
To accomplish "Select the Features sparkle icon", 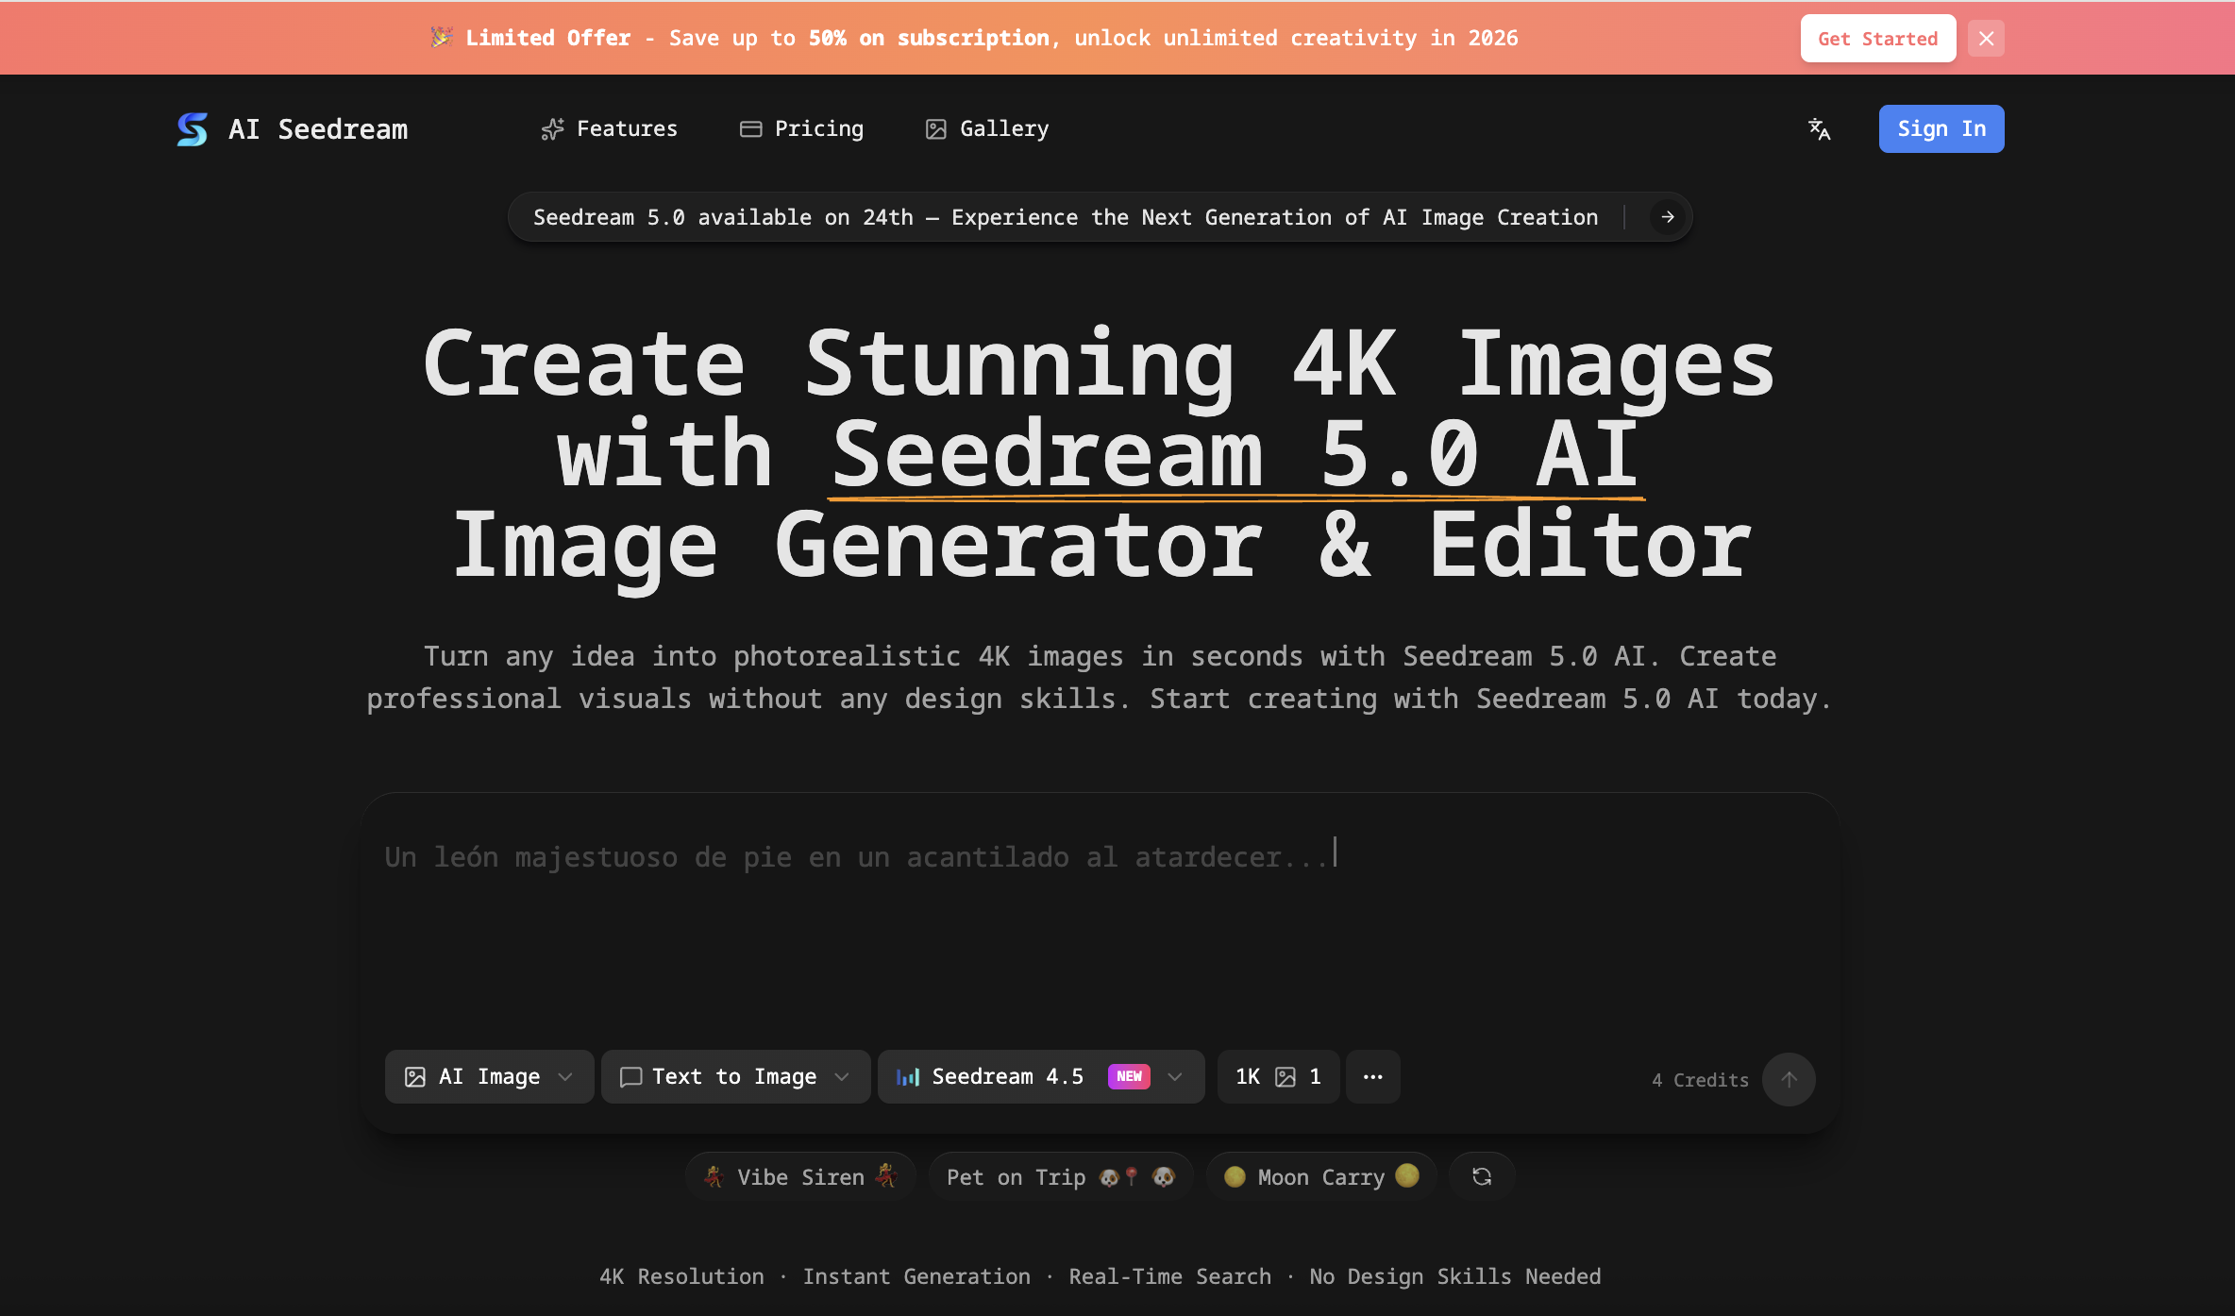I will tap(552, 129).
